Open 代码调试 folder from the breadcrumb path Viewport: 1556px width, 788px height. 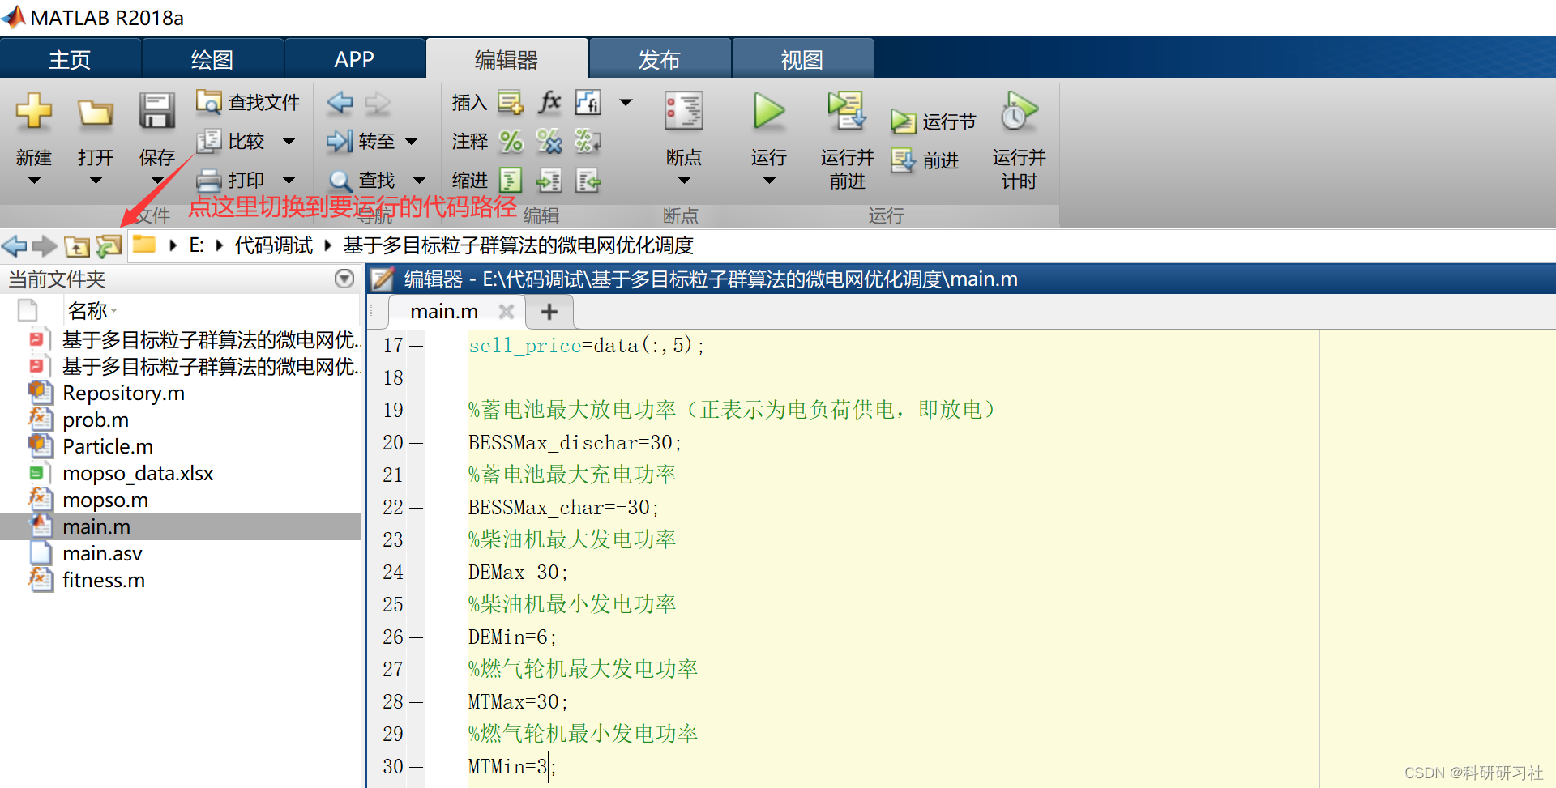coord(273,245)
